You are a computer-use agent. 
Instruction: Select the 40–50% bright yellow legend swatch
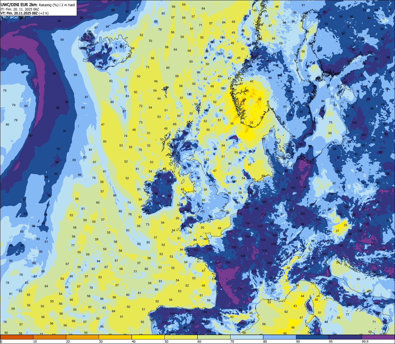pos(148,337)
